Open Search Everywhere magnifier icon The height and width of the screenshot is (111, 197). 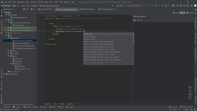(192, 6)
